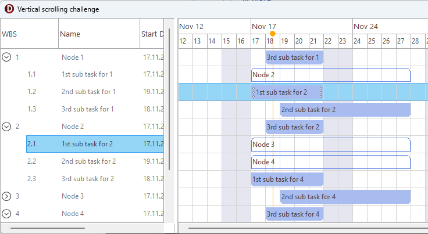Expand Node 3 in the tree
The image size is (428, 234).
point(7,196)
